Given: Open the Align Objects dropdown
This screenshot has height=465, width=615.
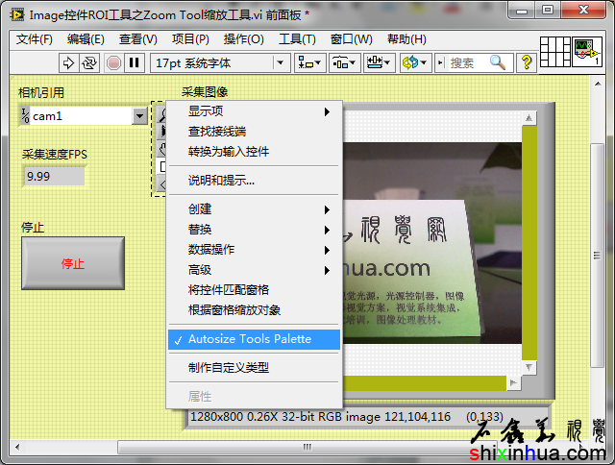Looking at the screenshot, I should click(x=309, y=62).
